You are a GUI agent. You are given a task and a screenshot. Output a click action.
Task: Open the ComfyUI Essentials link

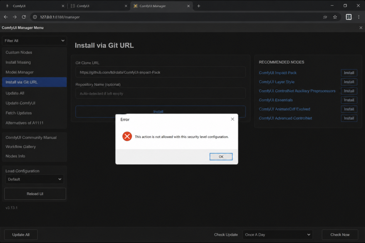coord(276,100)
